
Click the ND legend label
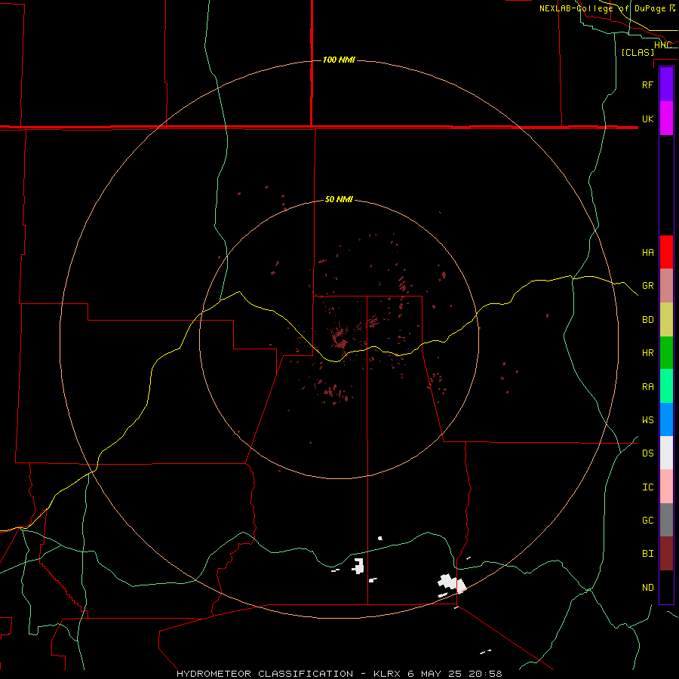(647, 588)
